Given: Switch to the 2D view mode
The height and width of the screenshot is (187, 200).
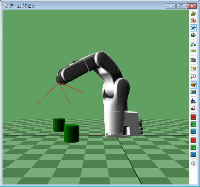Looking at the screenshot, I should click(193, 92).
